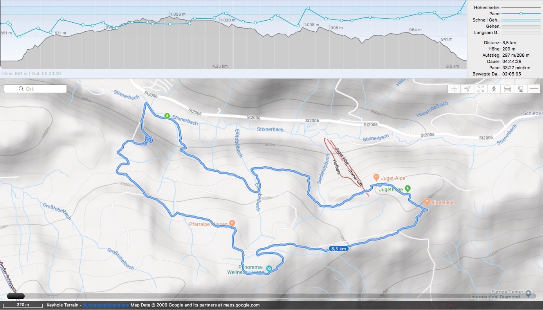The image size is (543, 310).
Task: Click the Haustobelbach stream label
Action: coord(433,109)
